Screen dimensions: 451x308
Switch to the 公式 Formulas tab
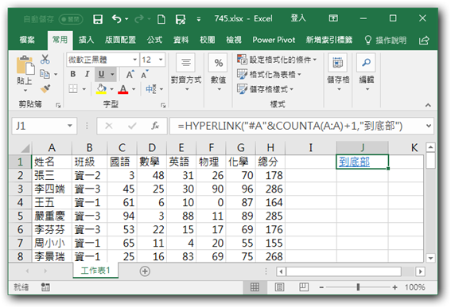pyautogui.click(x=155, y=40)
